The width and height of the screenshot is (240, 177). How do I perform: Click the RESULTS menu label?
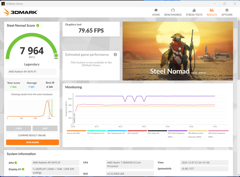212,15
